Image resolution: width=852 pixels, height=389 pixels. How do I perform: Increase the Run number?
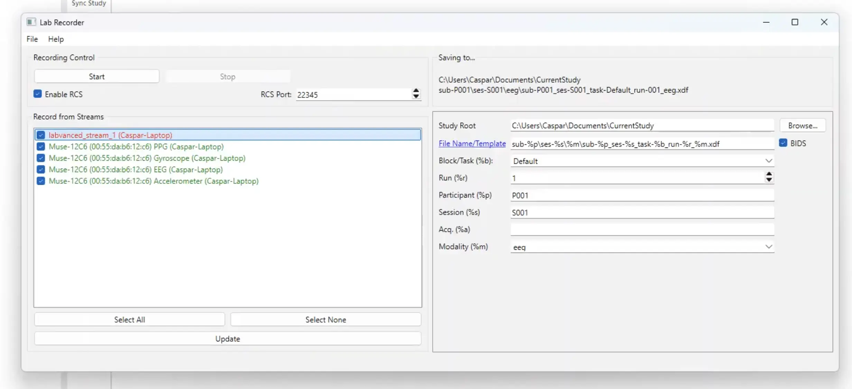[769, 174]
